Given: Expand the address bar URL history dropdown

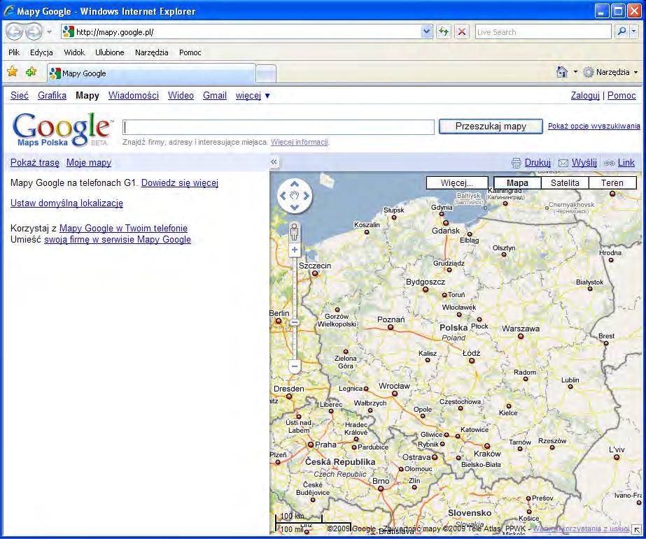Looking at the screenshot, I should (x=427, y=31).
